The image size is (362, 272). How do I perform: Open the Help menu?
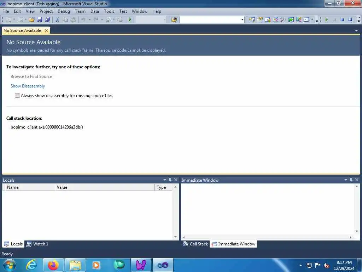click(x=157, y=11)
